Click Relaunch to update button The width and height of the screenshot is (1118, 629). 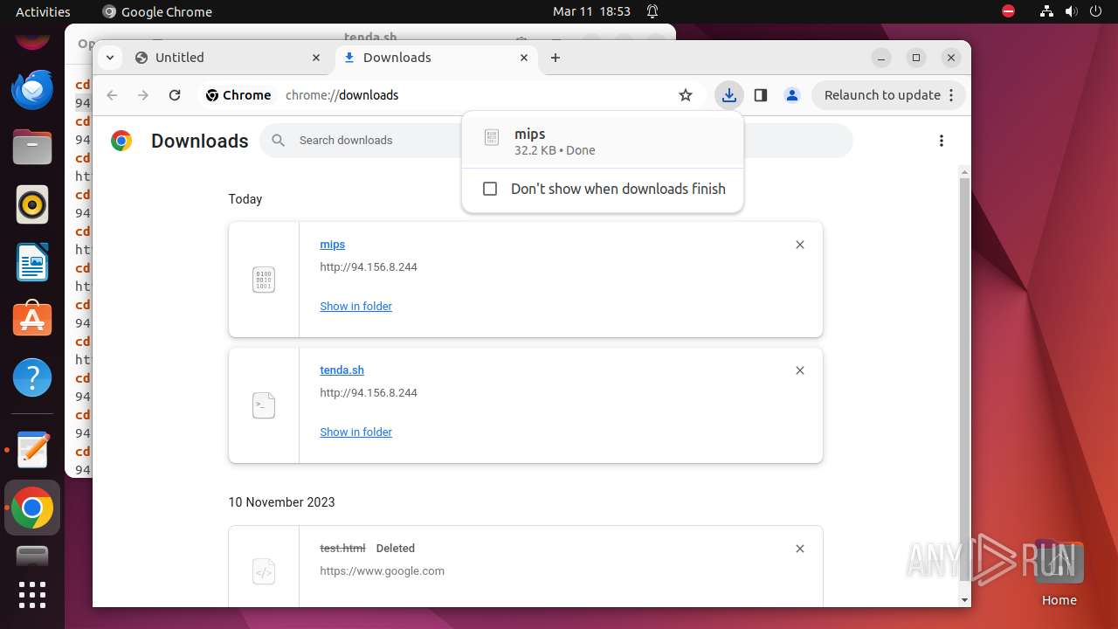click(882, 95)
